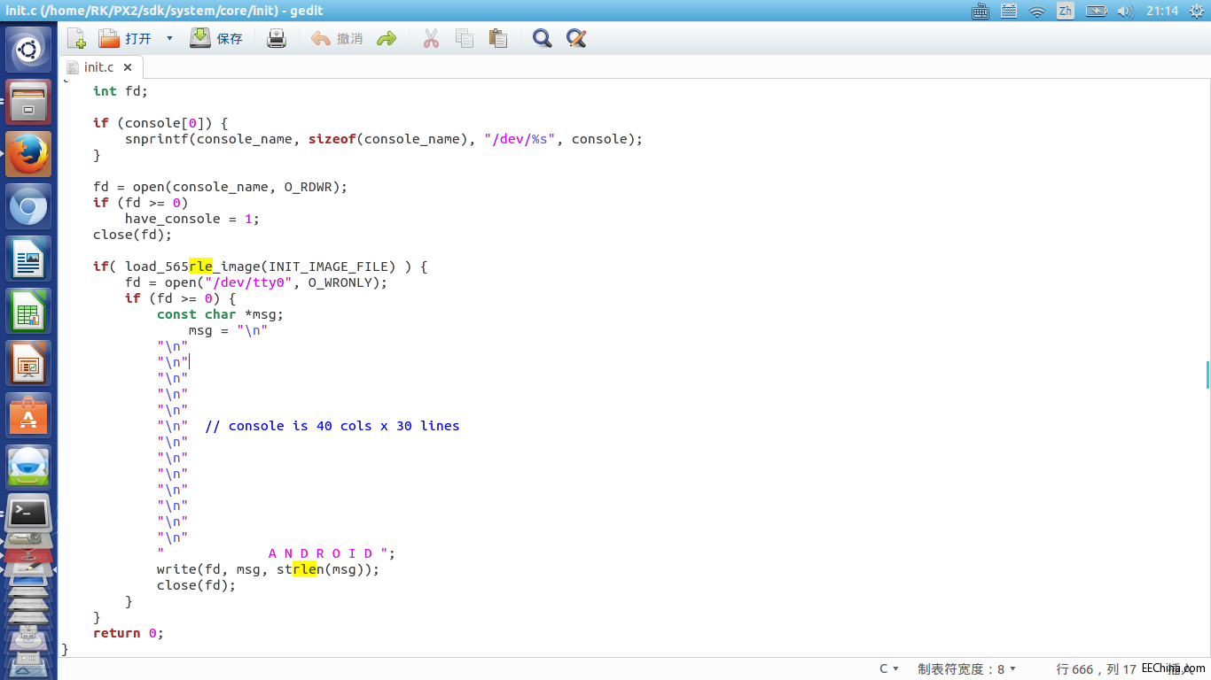Cut selection using the scissors icon
This screenshot has height=680, width=1211.
tap(431, 38)
